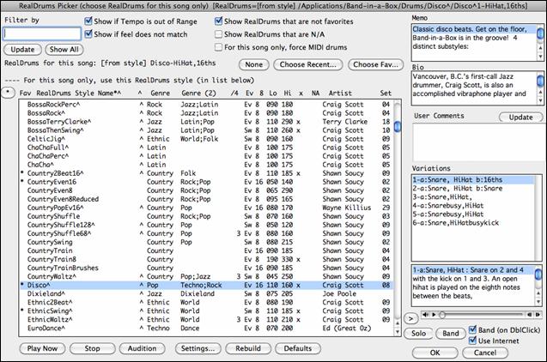Screen dimensions: 547x362
Task: Click the style list vertical scrollbar thumb
Action: point(398,126)
